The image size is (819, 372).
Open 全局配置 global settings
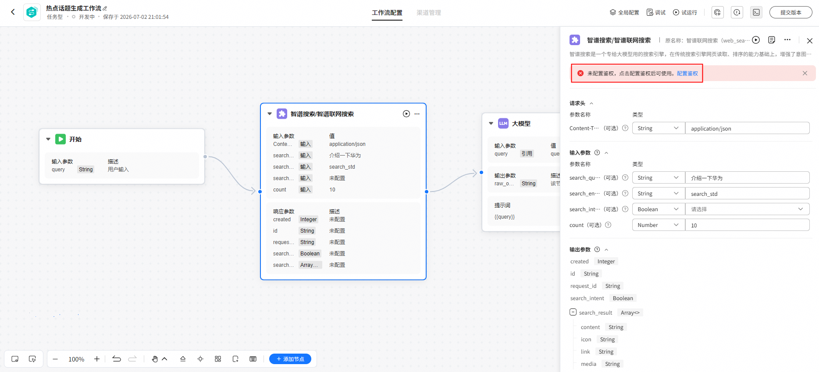point(624,12)
